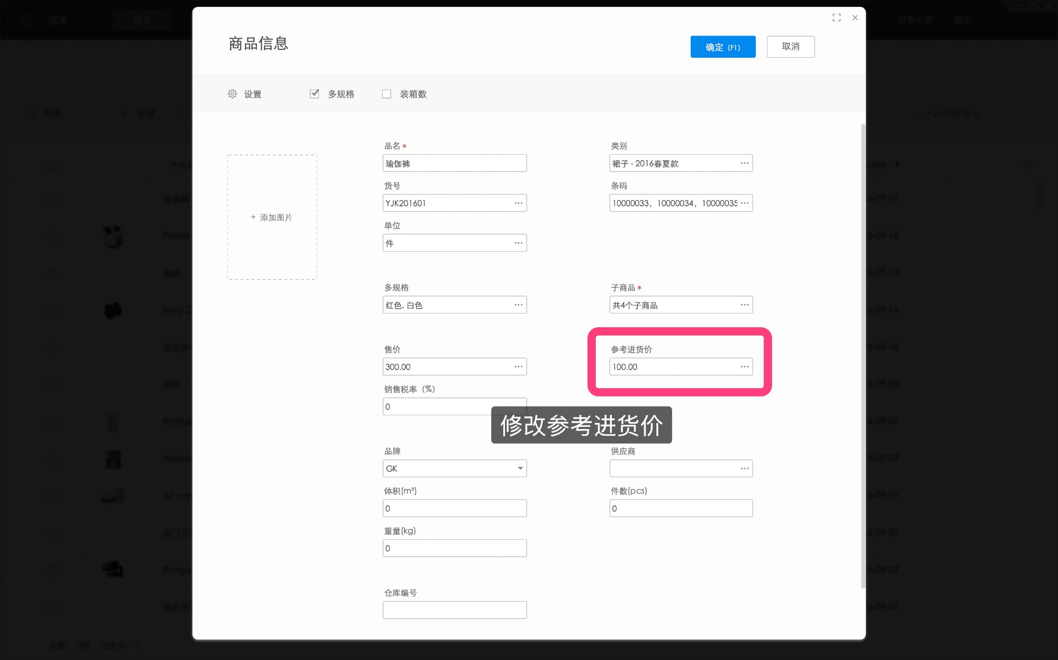Open the ellipsis button in the 售价 field

tap(518, 367)
